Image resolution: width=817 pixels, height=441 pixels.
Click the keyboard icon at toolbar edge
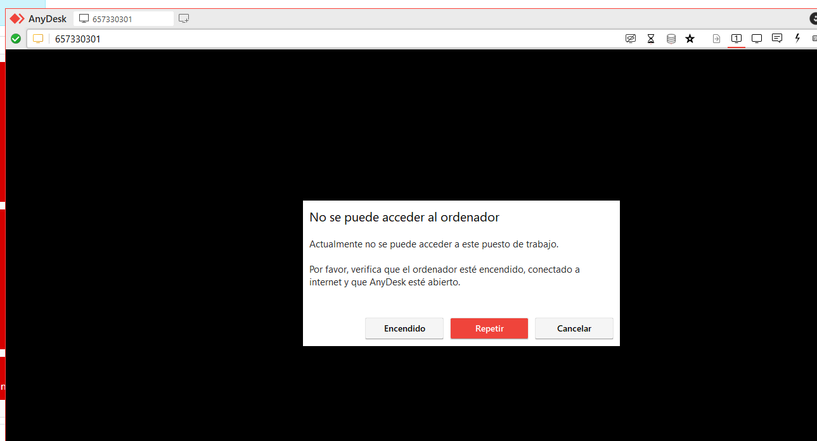coord(814,39)
